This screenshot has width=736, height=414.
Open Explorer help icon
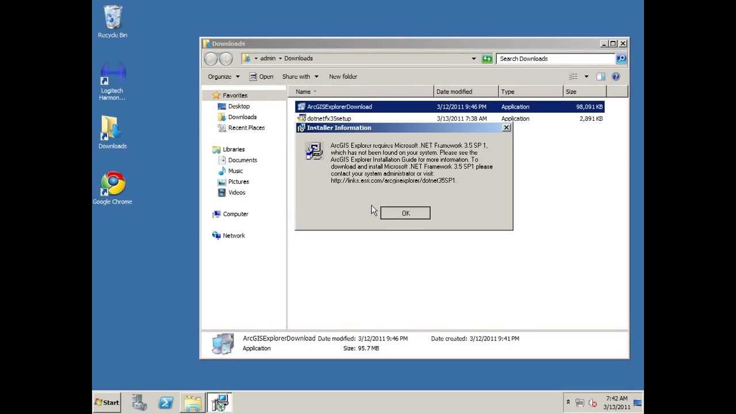[616, 76]
